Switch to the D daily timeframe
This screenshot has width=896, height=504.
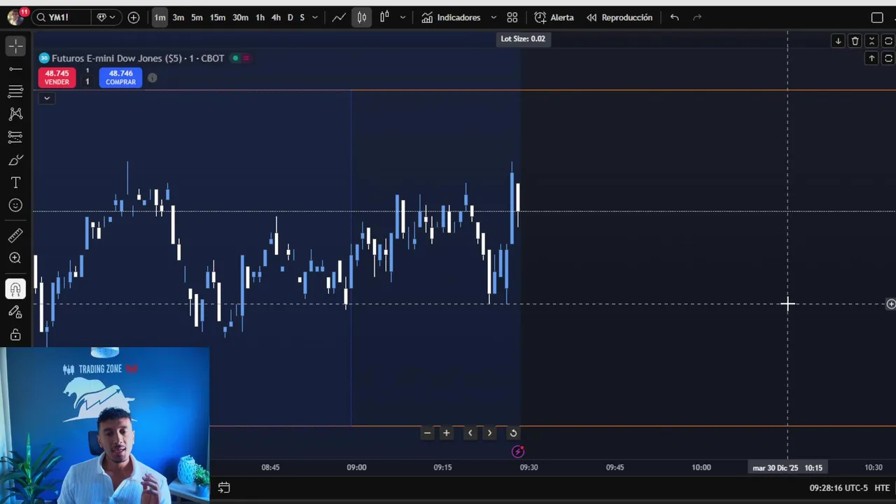[x=290, y=17]
